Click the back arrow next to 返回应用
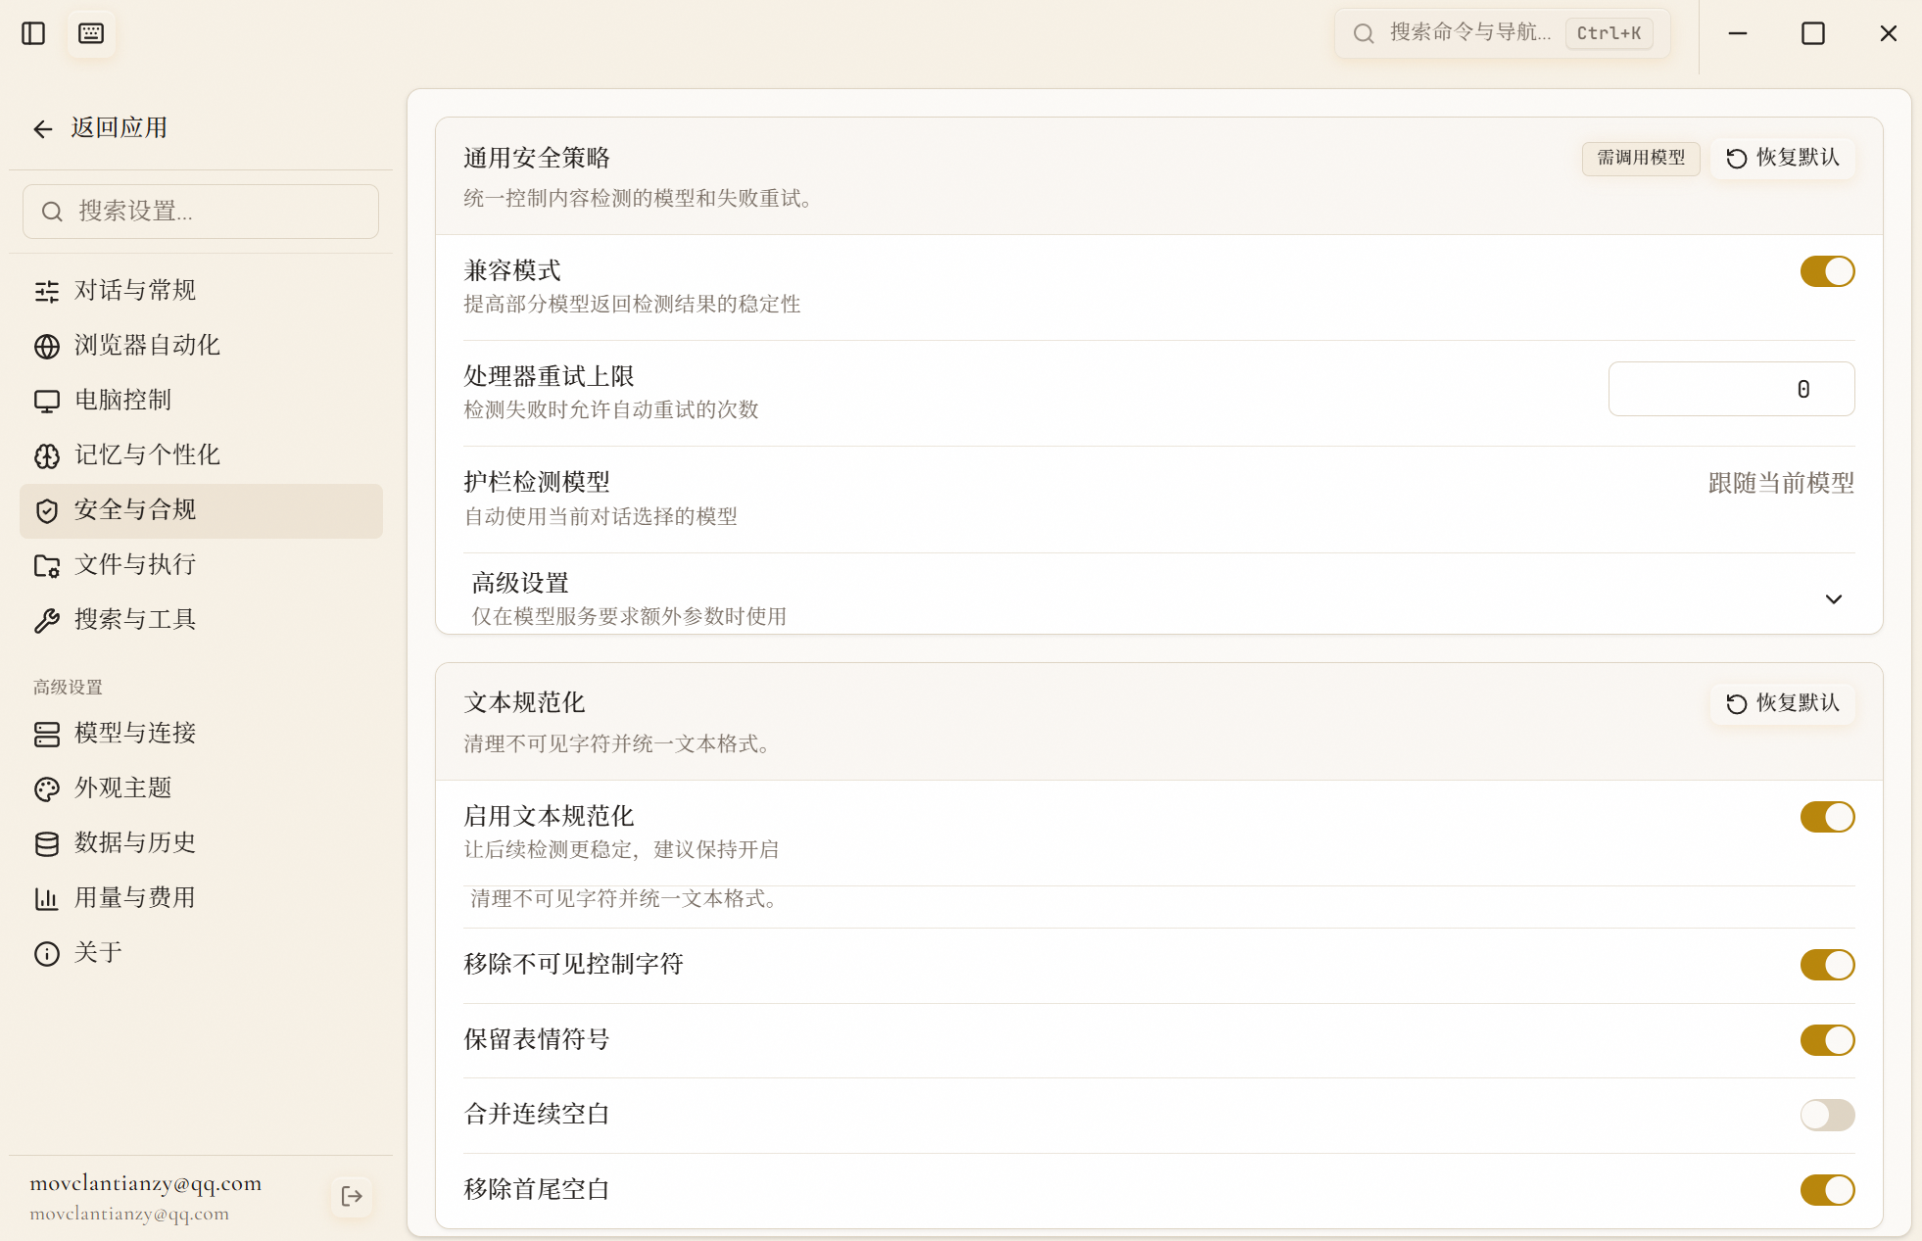 (43, 128)
